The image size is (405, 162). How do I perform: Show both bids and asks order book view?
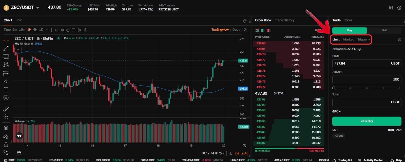click(257, 30)
